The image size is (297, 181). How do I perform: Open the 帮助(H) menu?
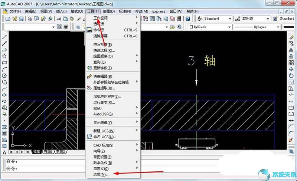pos(192,11)
